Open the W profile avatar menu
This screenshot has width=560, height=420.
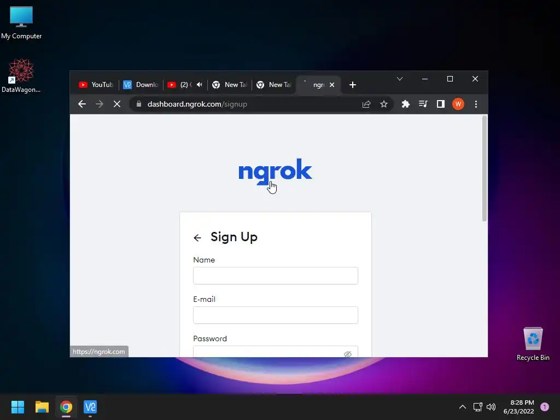(458, 104)
